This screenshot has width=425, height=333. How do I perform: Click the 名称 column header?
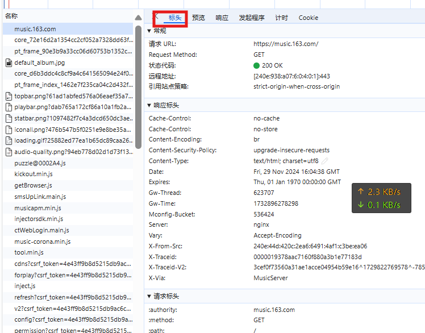click(11, 16)
